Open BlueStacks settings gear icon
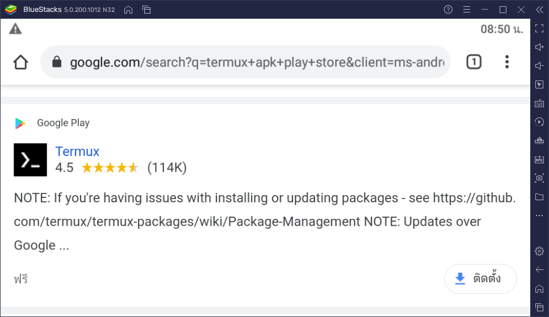Screen dimensions: 549x317 tap(539, 251)
